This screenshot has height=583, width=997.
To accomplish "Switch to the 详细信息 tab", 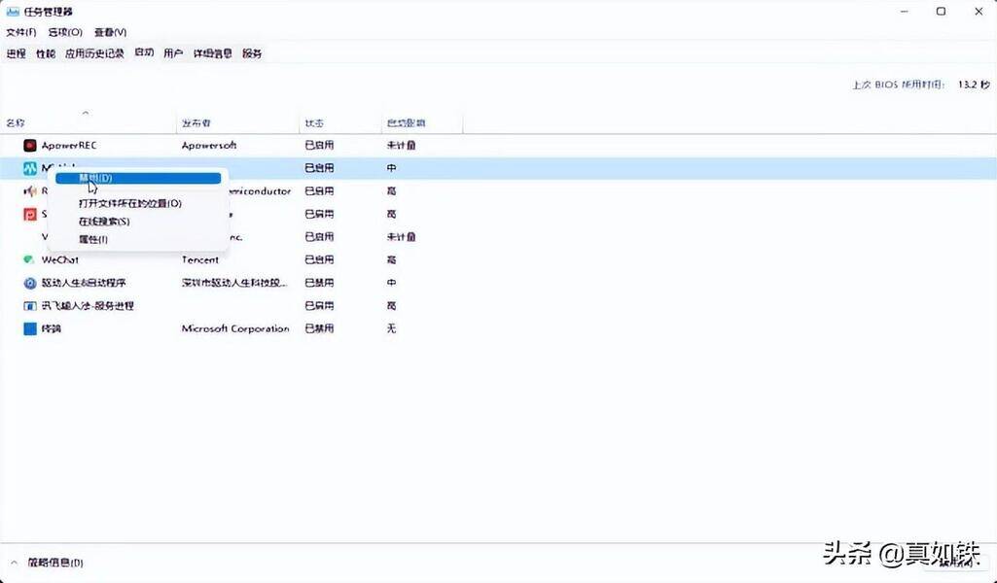I will pos(212,53).
